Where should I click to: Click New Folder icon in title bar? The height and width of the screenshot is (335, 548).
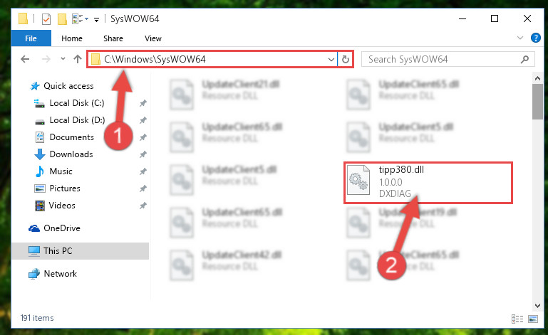[x=62, y=18]
